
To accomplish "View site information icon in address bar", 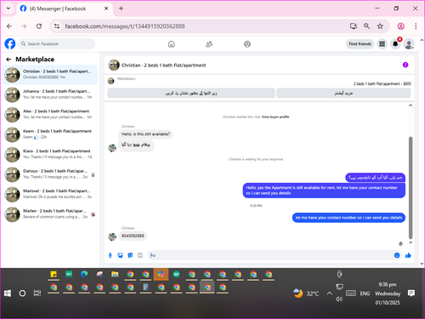I will pos(57,26).
